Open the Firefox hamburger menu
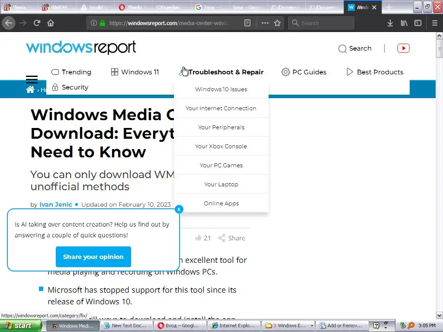This screenshot has width=443, height=332. point(435,23)
